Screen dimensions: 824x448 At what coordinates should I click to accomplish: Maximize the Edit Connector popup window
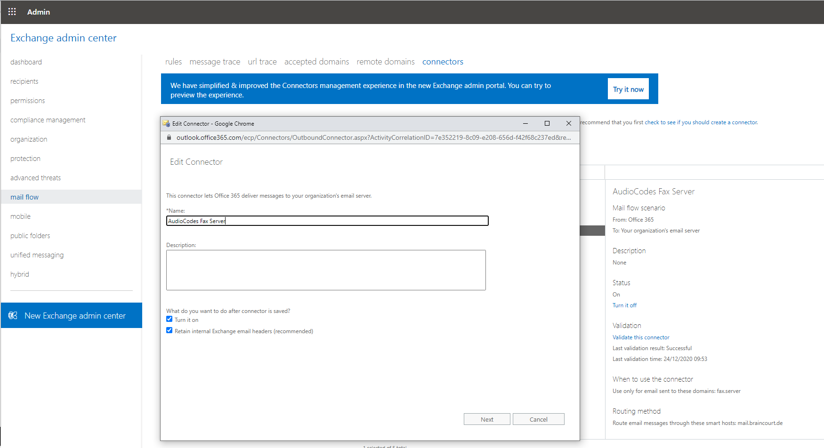point(547,123)
